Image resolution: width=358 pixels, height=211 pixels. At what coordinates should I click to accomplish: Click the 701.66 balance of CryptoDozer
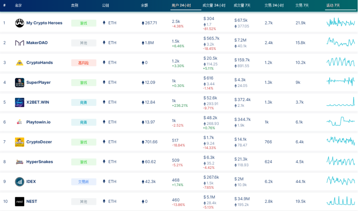click(150, 142)
